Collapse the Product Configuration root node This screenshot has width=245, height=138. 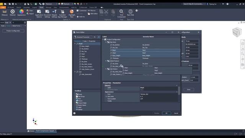(x=103, y=39)
